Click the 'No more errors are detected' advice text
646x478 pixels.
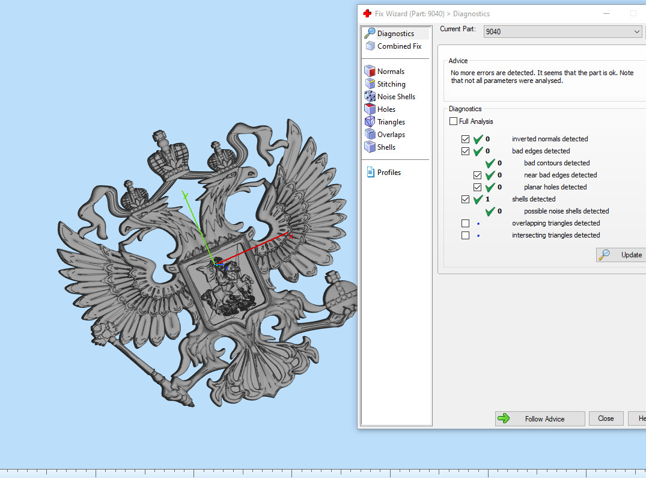tap(542, 76)
